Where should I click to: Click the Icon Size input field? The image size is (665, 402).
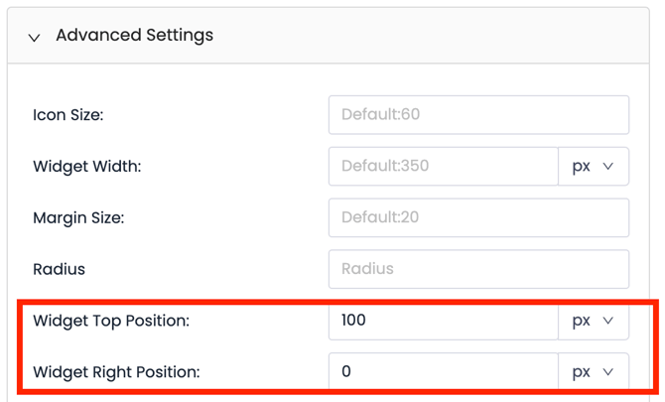pyautogui.click(x=477, y=115)
